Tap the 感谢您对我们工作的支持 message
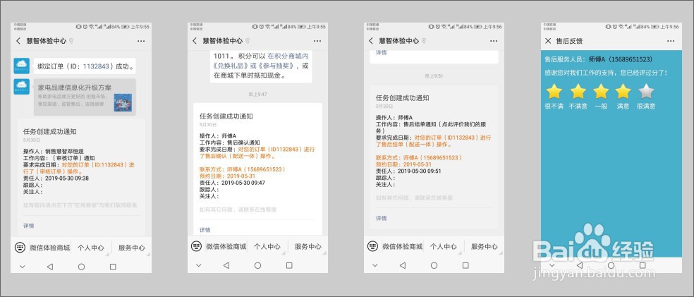This screenshot has height=297, width=694. [606, 72]
